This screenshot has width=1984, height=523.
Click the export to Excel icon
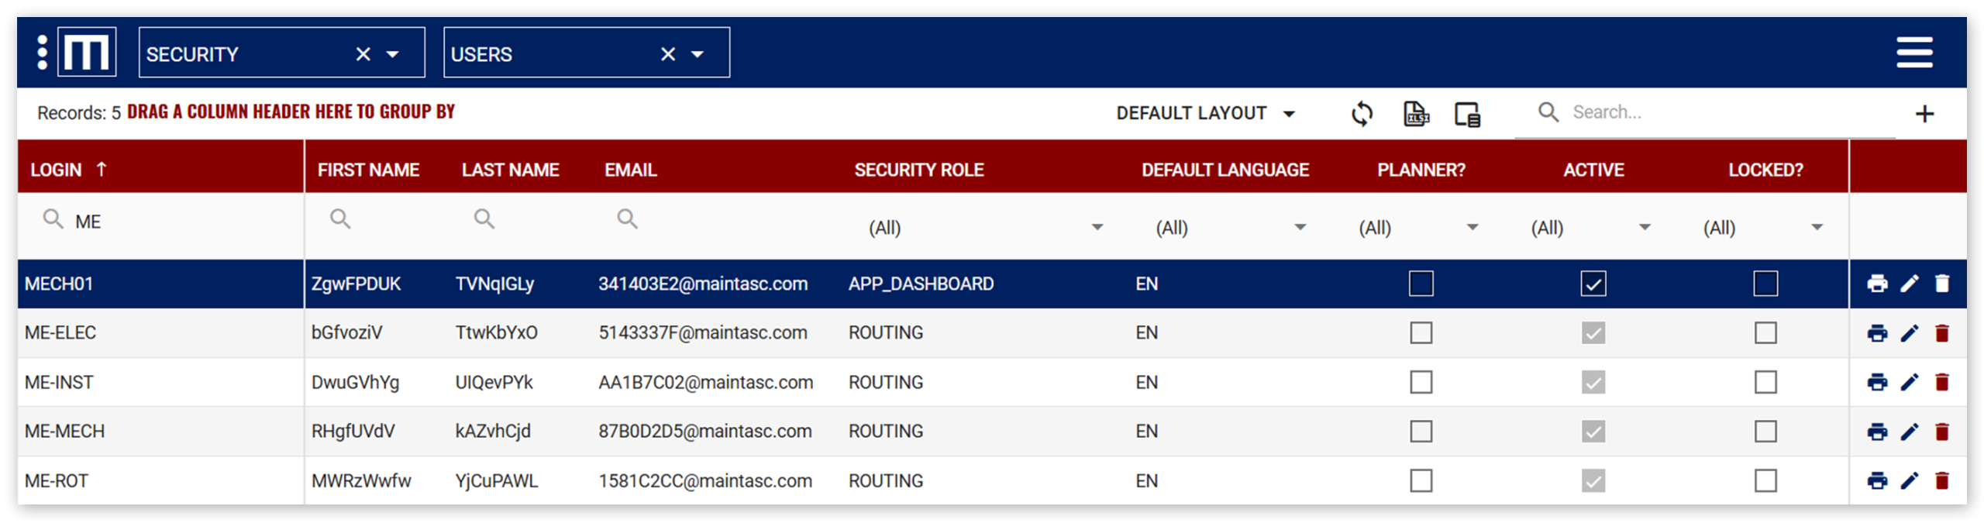(1416, 114)
